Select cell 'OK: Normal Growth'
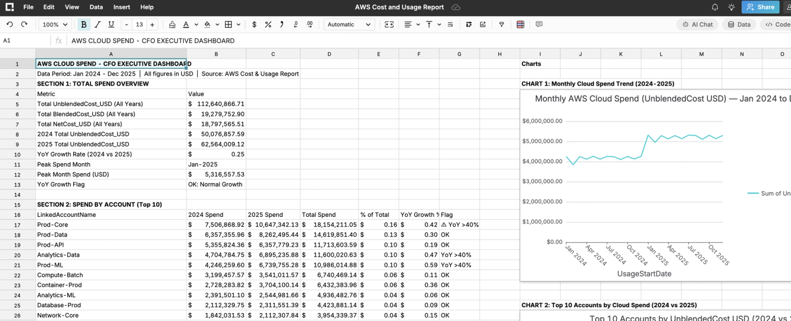Screen dimensions: 791x321 pyautogui.click(x=216, y=184)
